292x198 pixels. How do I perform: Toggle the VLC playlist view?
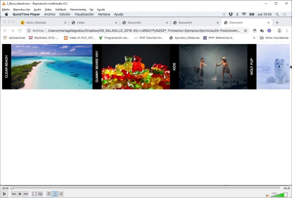pos(49,194)
